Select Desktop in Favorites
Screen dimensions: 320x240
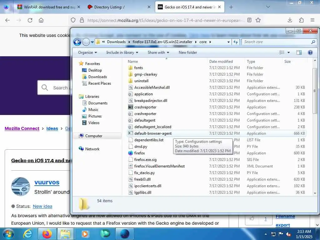coord(95,70)
